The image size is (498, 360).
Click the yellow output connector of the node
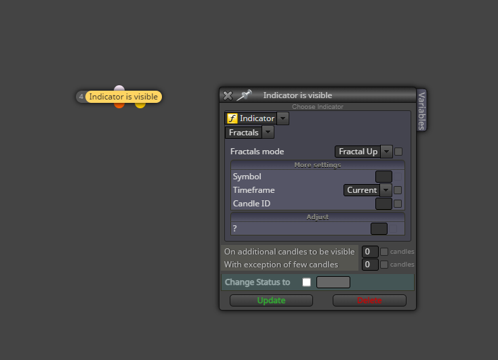(x=140, y=105)
